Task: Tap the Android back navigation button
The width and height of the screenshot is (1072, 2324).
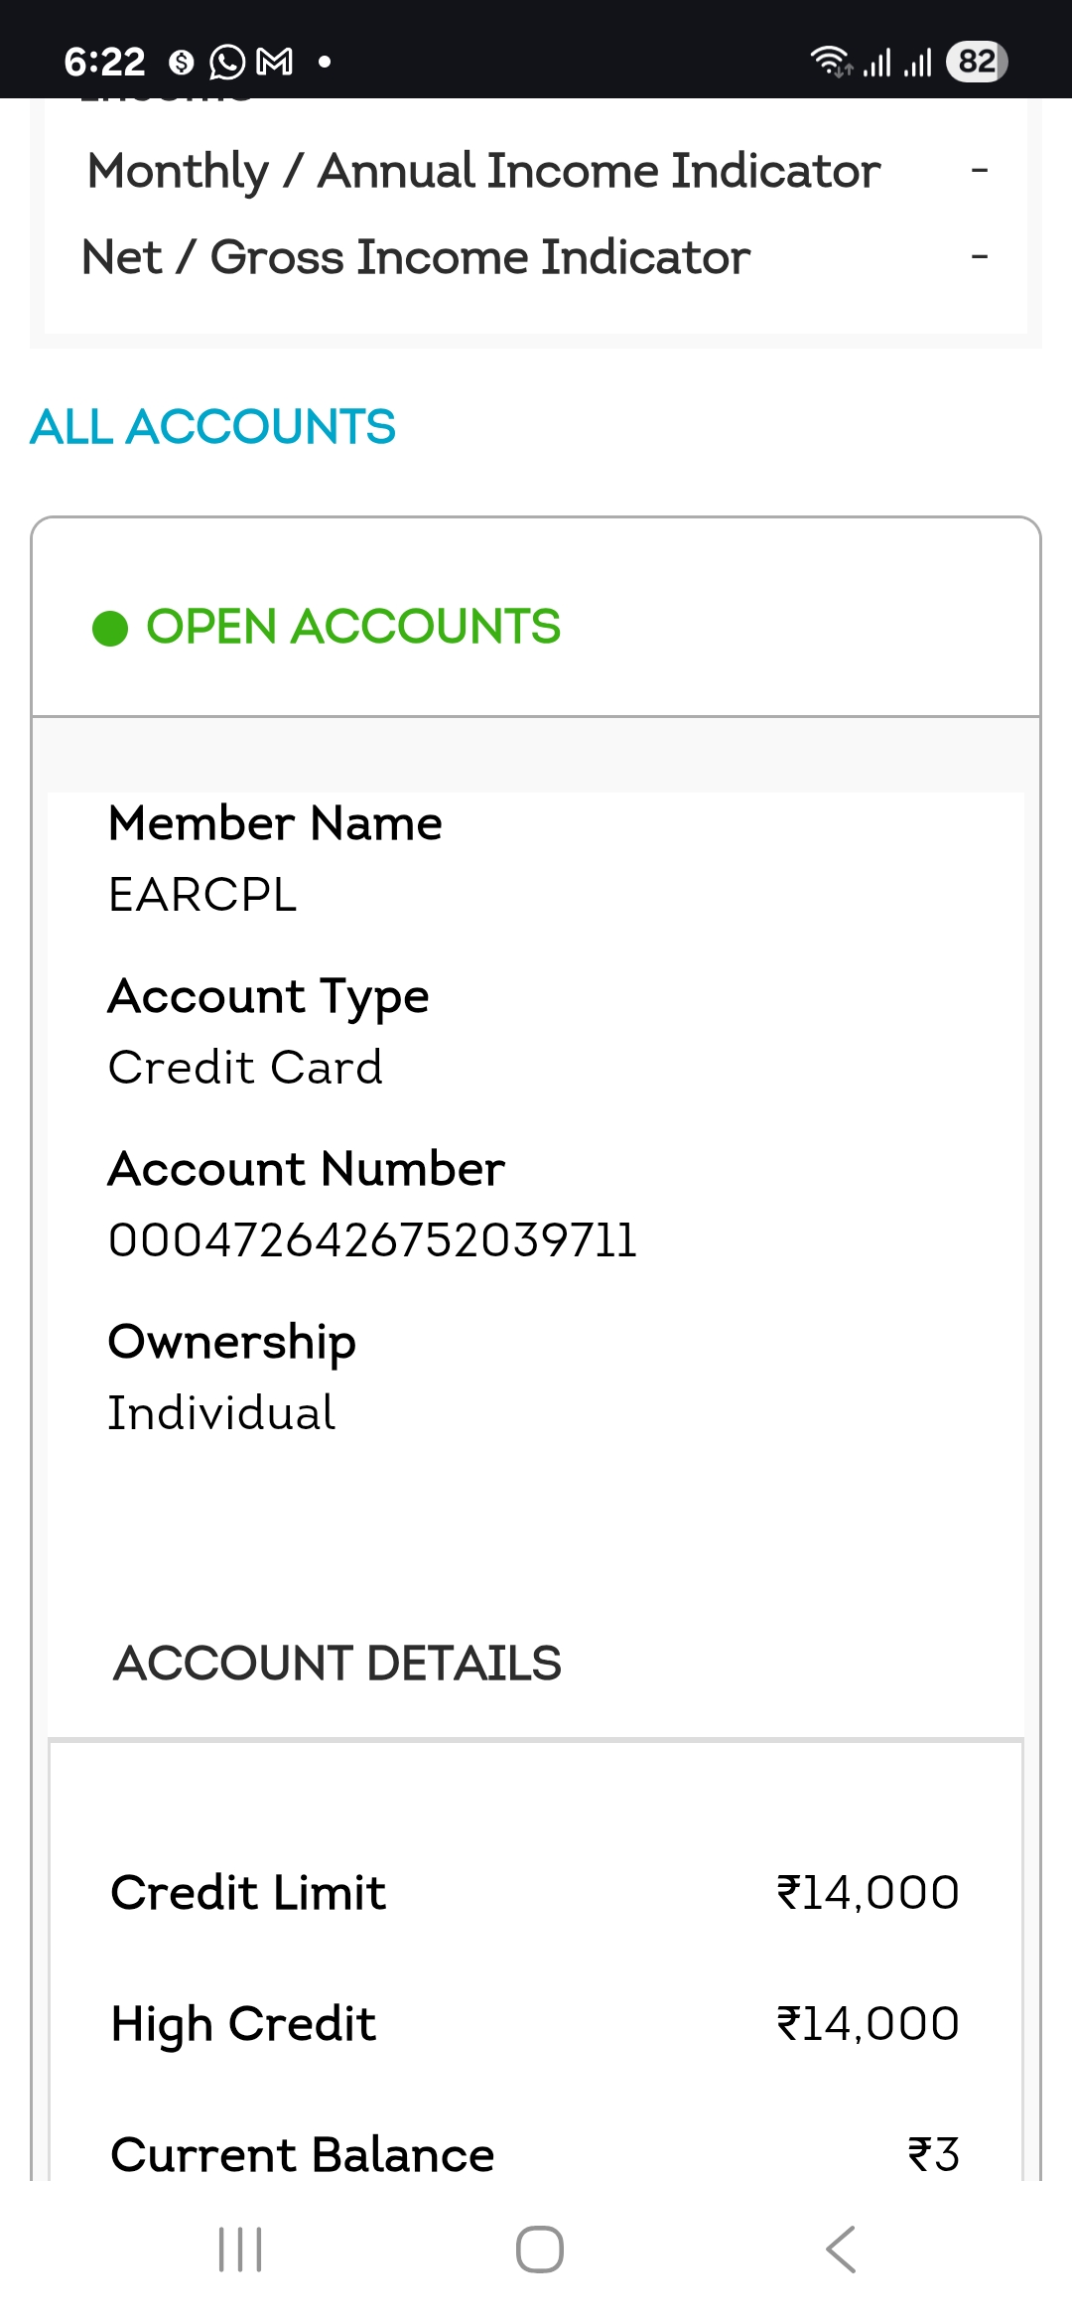Action: click(x=841, y=2250)
